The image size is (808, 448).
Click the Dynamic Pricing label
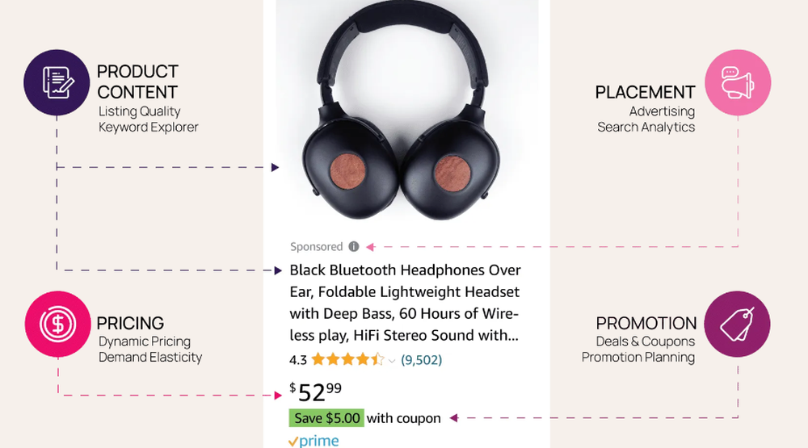[145, 342]
